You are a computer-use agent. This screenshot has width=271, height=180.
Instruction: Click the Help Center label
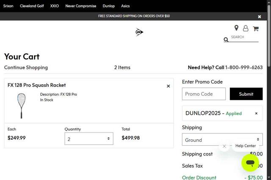[x=246, y=146]
